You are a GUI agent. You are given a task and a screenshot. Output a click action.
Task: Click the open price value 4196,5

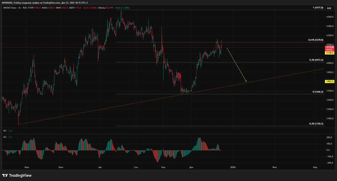[37, 8]
